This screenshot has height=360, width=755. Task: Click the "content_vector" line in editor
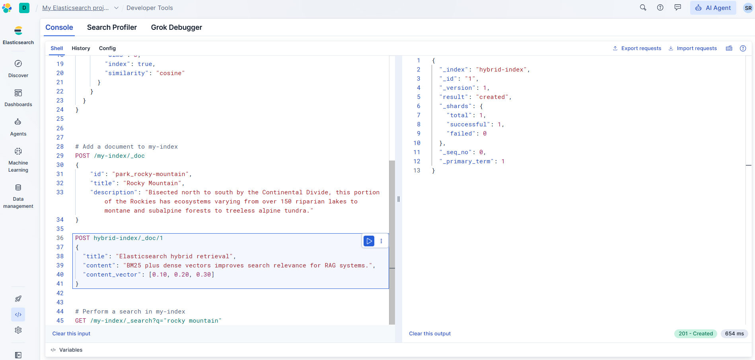pos(148,275)
